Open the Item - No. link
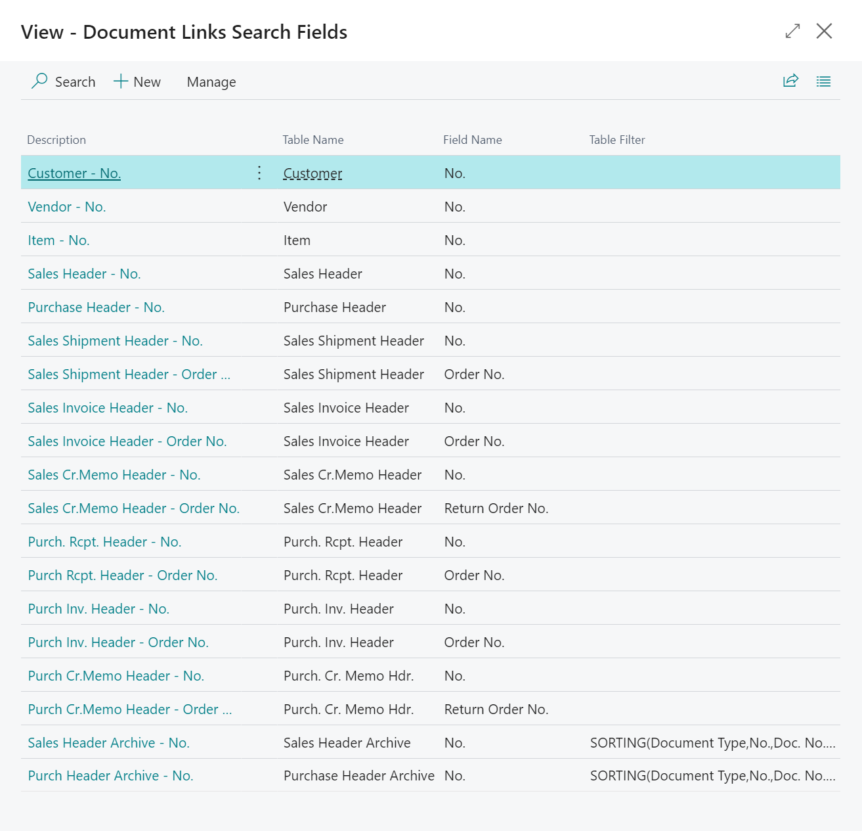Screen dimensions: 862x831 click(58, 240)
